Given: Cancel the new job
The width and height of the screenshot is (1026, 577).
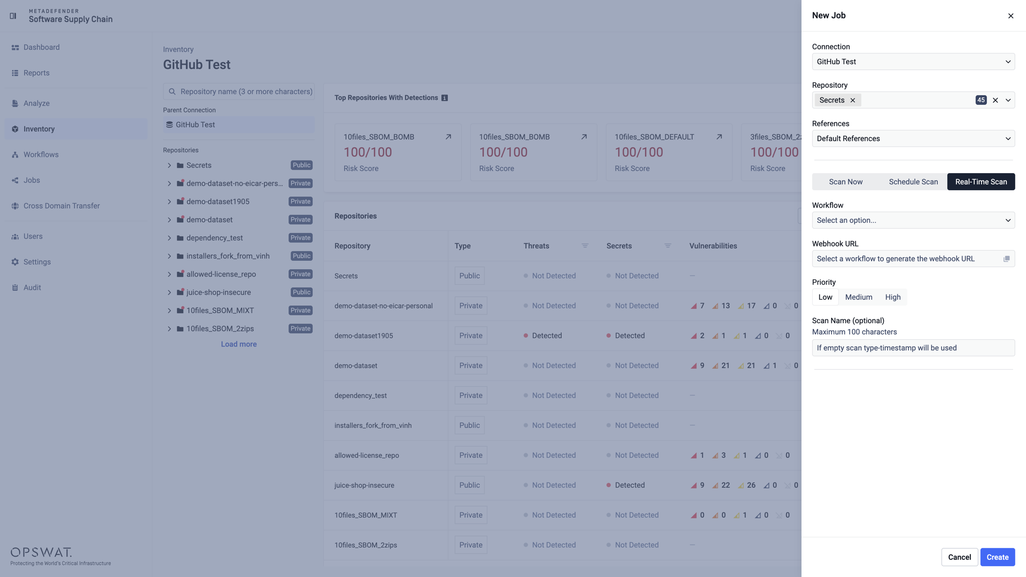Looking at the screenshot, I should click(x=960, y=557).
